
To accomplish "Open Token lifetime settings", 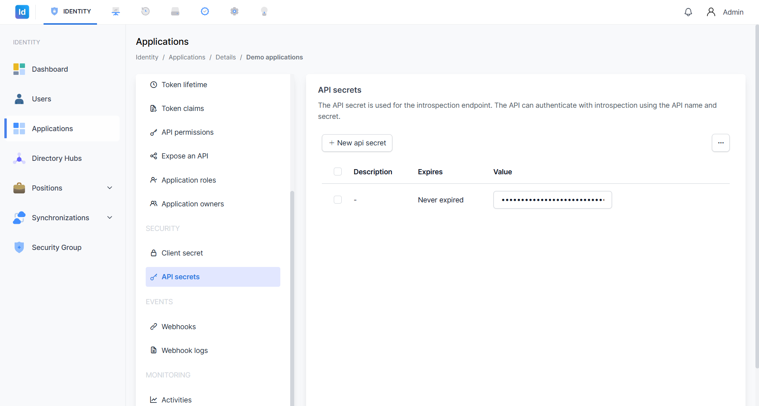I will 213,85.
